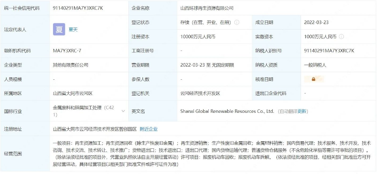This screenshot has width=377, height=174.
Task: Click the 更新 link after English name
Action: pos(302,111)
